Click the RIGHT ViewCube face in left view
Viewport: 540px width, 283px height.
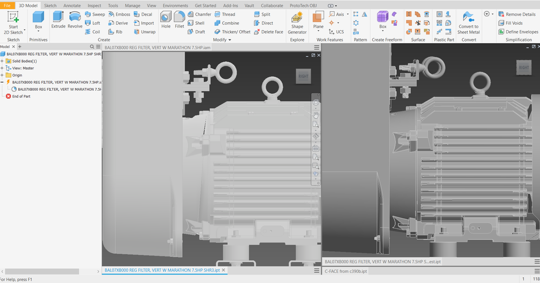point(303,76)
